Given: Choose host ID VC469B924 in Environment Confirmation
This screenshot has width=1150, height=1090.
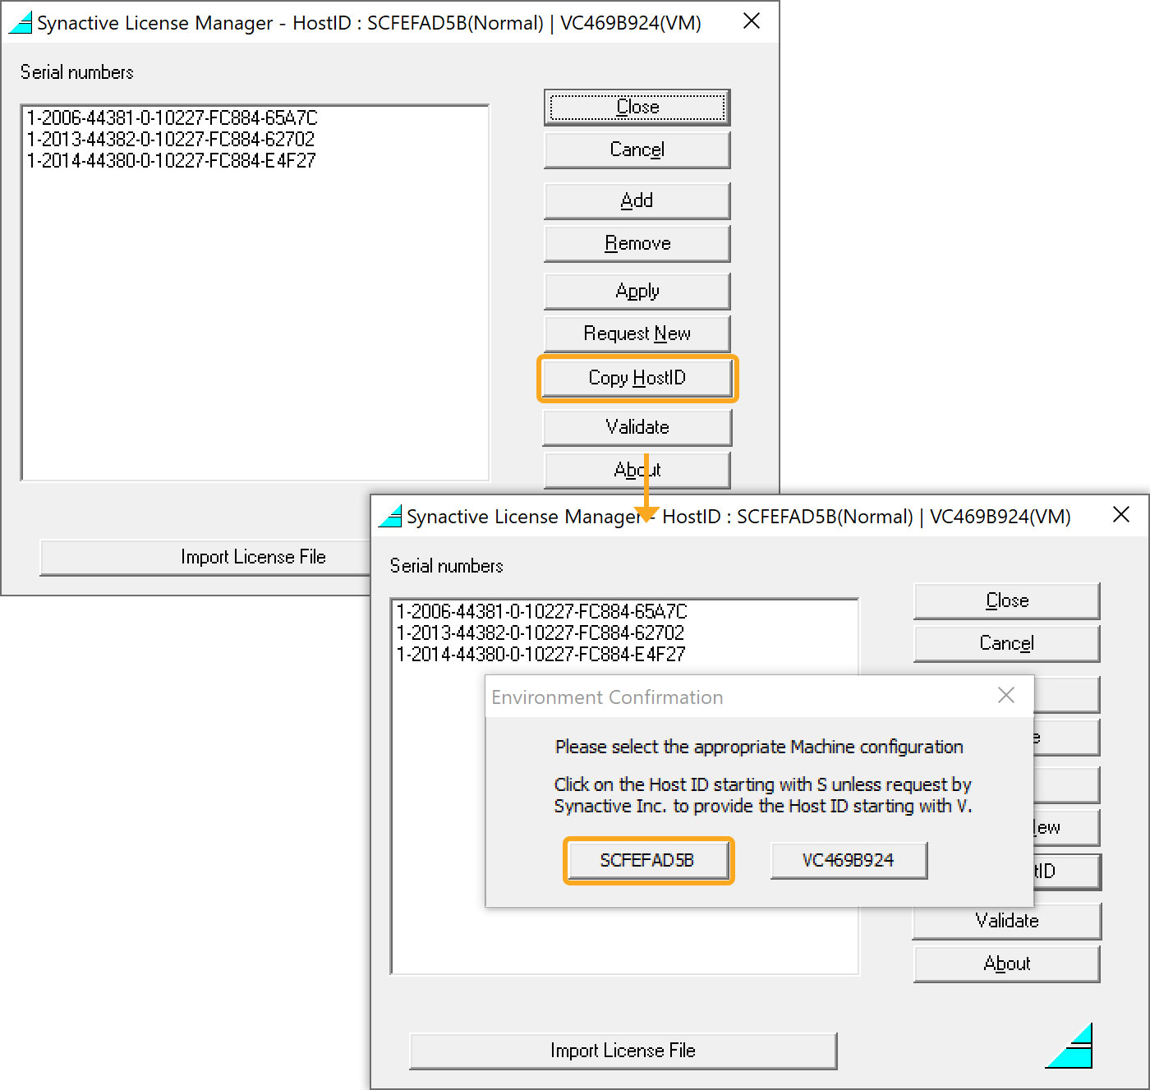Looking at the screenshot, I should 849,861.
